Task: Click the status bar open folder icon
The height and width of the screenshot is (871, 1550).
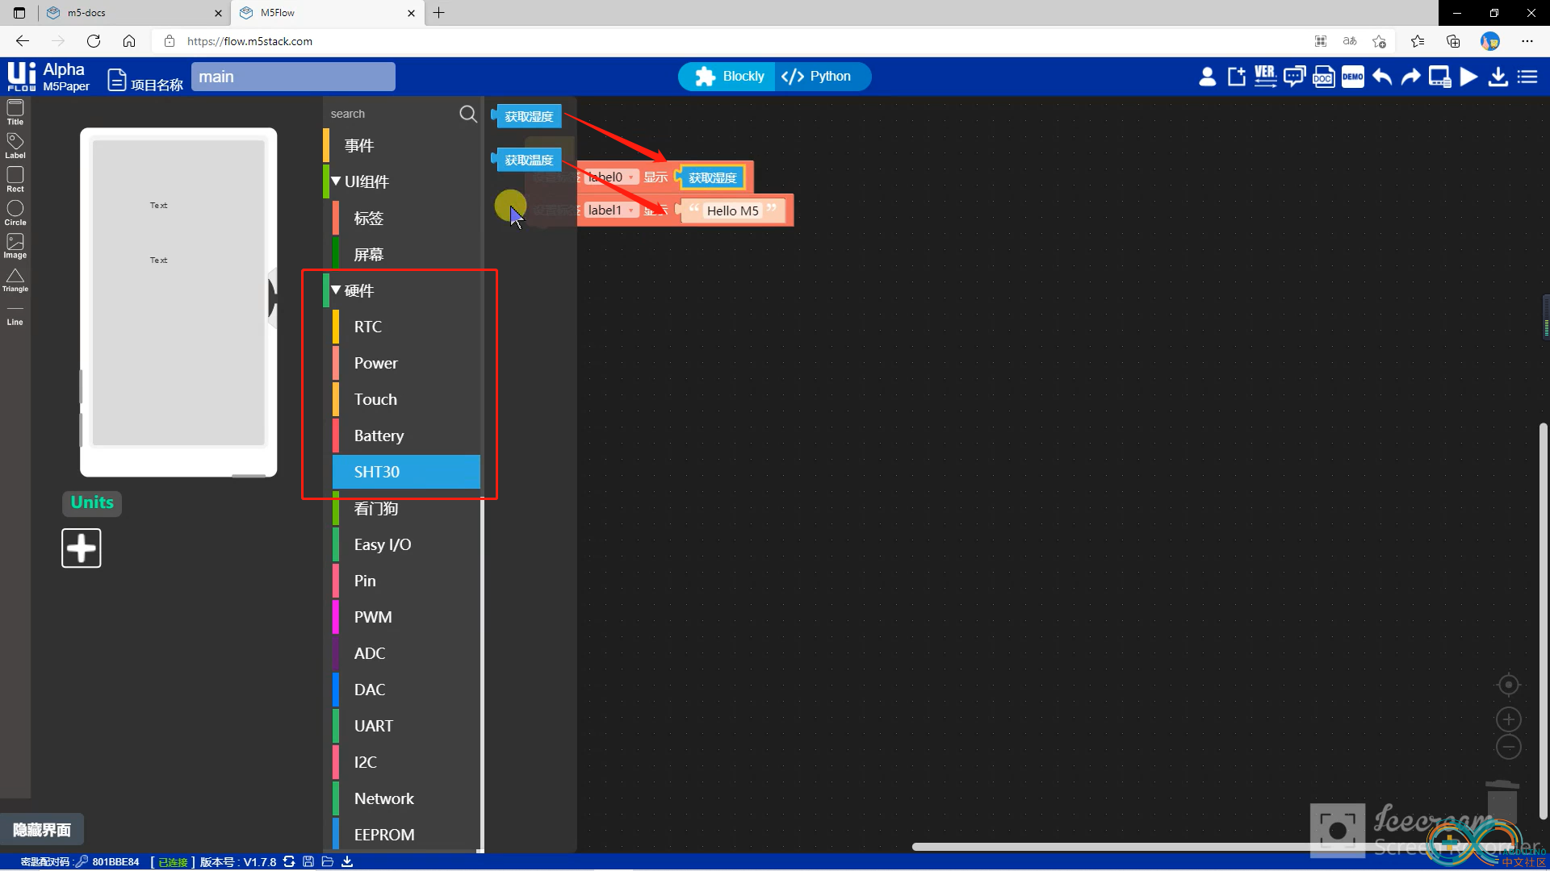Action: click(x=328, y=861)
